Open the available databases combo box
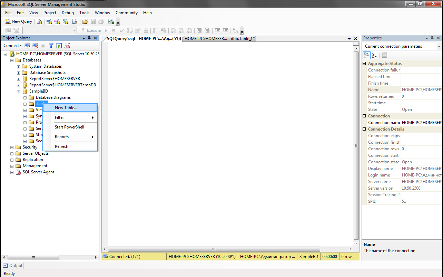 coord(50,30)
